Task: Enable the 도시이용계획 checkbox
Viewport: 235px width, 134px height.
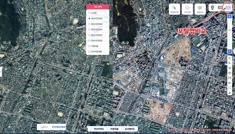Action: pos(89,51)
